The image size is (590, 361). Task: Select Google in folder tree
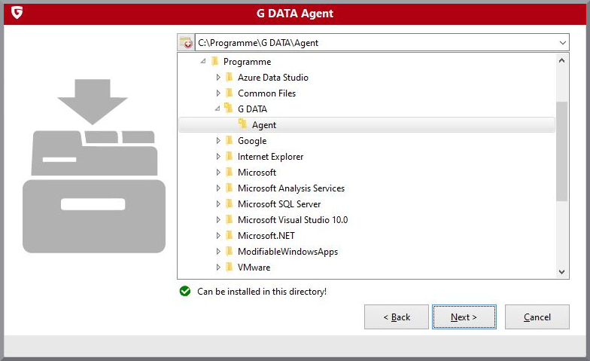click(x=252, y=141)
